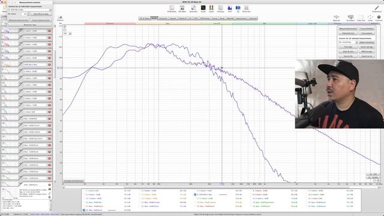Switch to the GD tab
Image resolution: width=384 pixels, height=216 pixels.
(x=190, y=19)
